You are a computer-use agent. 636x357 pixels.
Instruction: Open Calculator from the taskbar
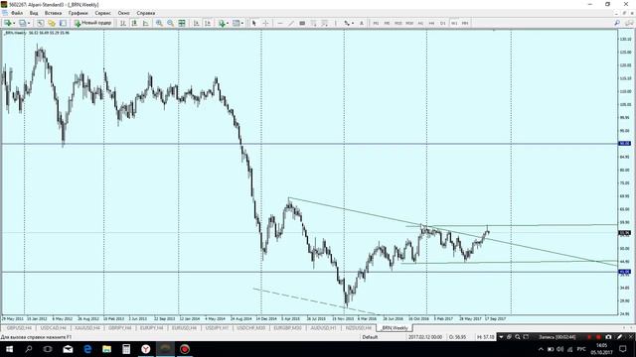click(x=126, y=349)
